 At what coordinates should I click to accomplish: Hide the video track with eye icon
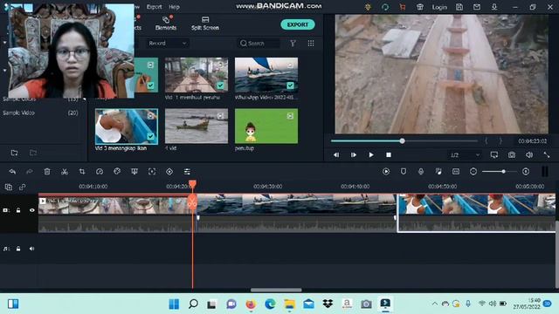tap(31, 210)
